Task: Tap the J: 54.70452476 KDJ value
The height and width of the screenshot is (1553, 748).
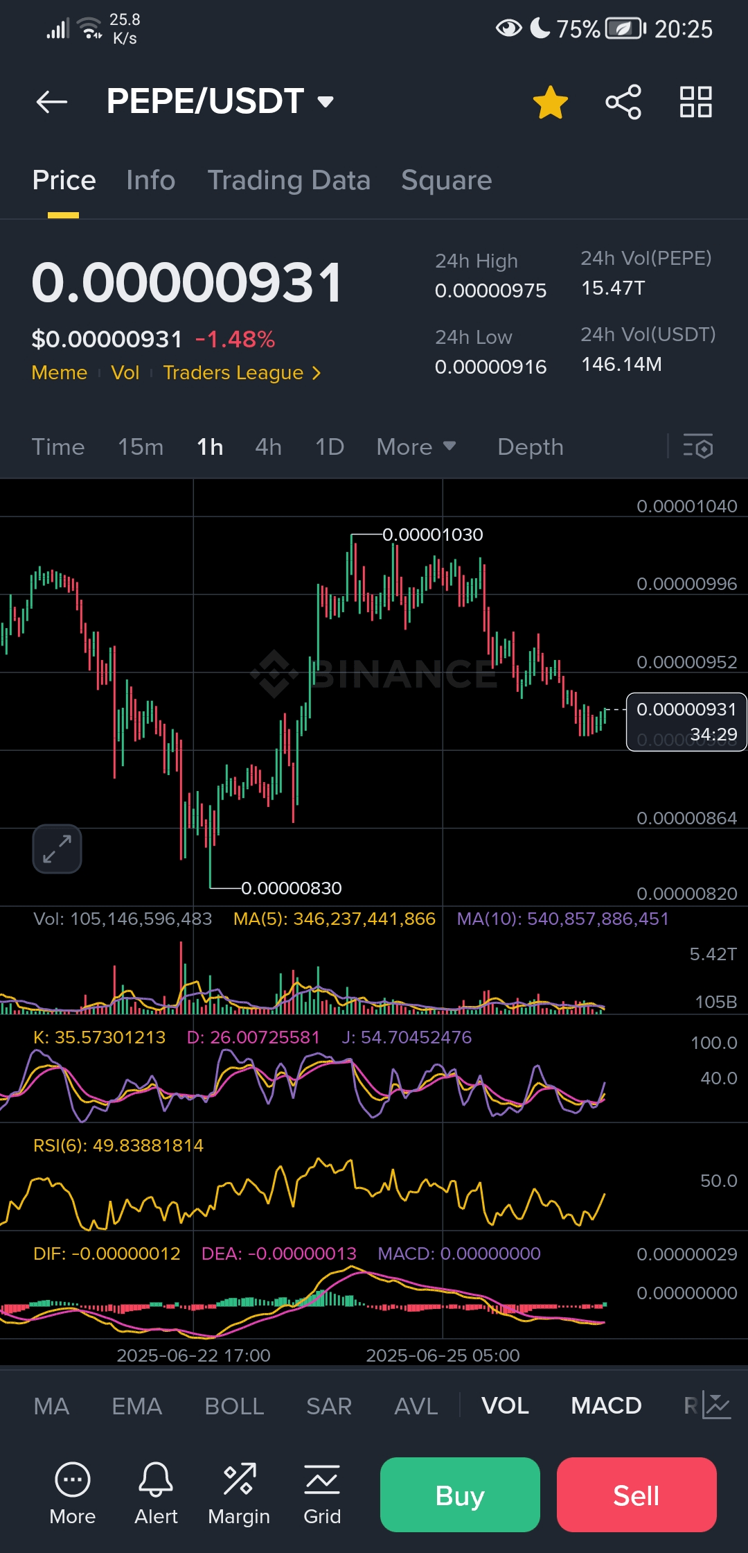Action: [x=407, y=1037]
